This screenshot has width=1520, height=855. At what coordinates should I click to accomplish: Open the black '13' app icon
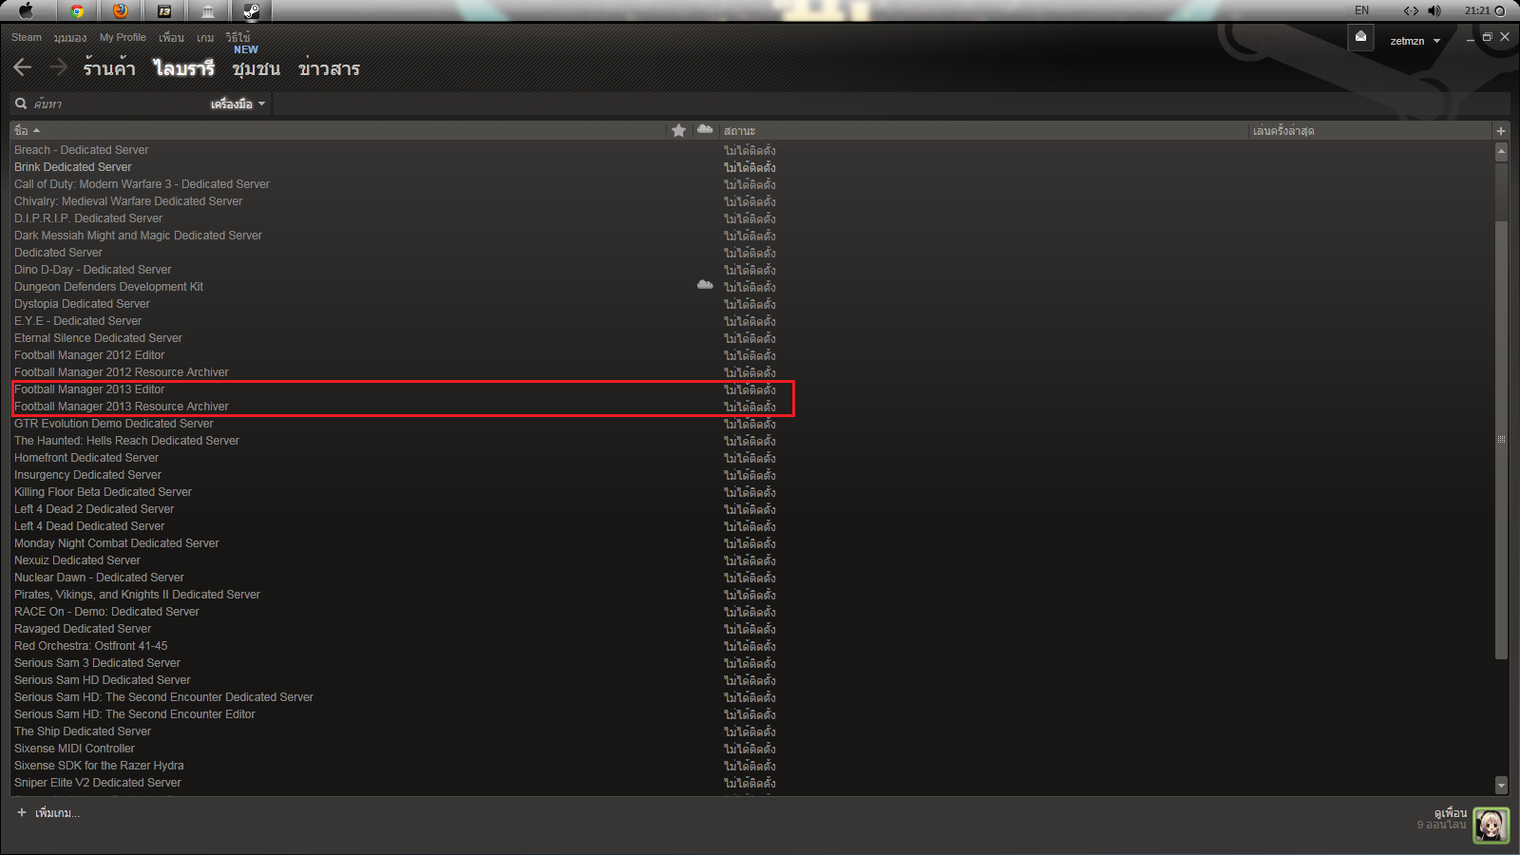[164, 11]
